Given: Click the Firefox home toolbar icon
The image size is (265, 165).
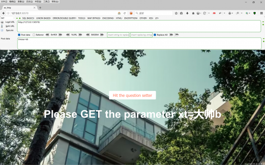Looking at the screenshot, I should coord(193,13).
